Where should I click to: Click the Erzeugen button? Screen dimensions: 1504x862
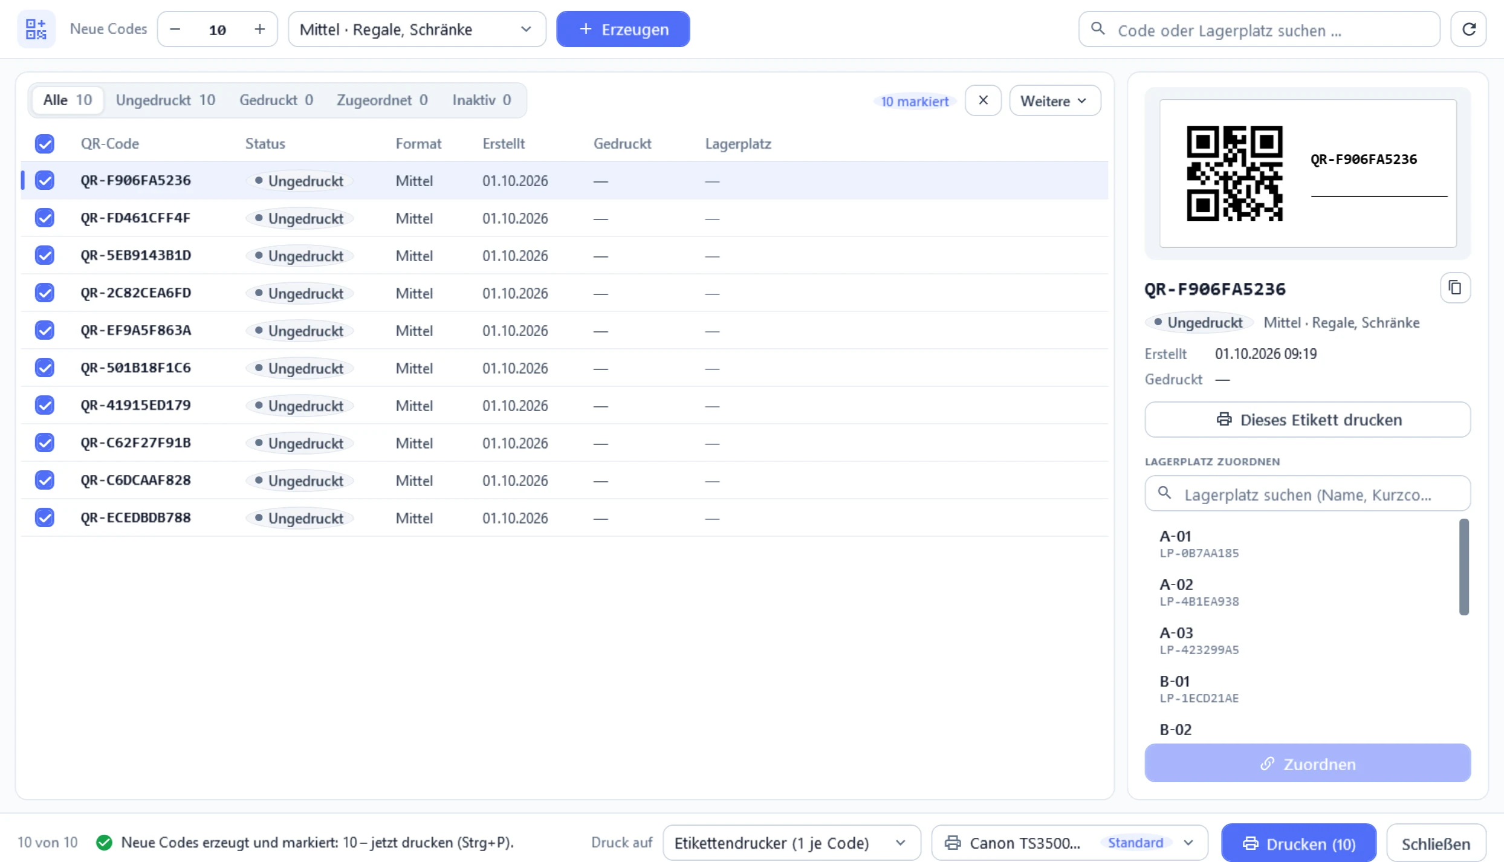623,29
